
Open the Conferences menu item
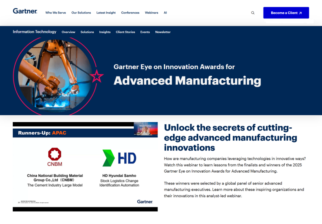pos(130,13)
